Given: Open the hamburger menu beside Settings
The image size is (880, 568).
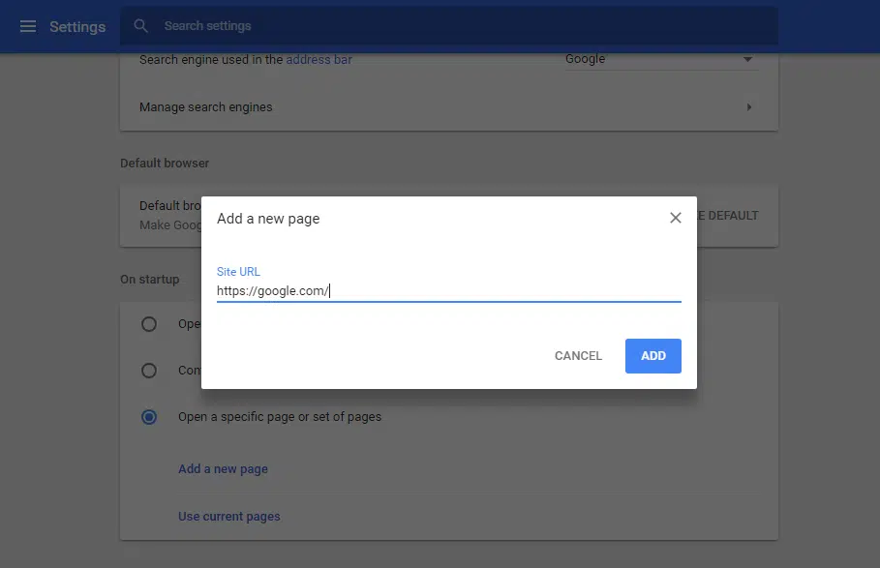Looking at the screenshot, I should pos(26,26).
